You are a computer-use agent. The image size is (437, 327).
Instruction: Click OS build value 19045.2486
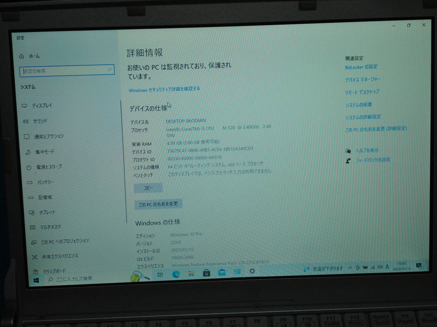182,258
